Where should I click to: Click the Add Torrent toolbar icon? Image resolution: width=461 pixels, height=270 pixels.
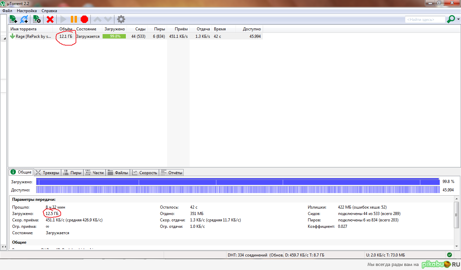[x=13, y=19]
